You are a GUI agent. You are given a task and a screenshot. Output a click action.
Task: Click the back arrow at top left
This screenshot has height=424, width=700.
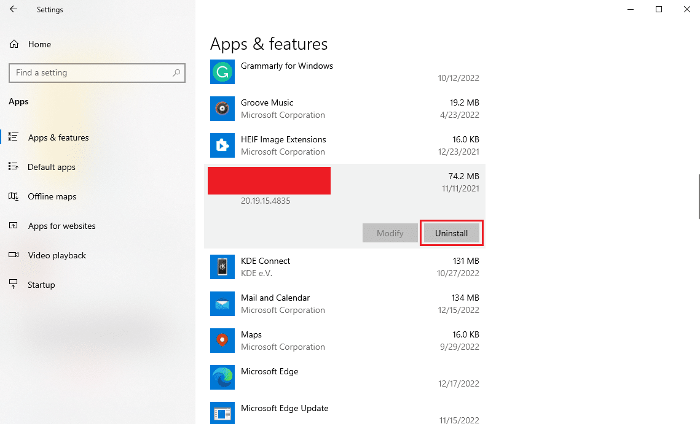point(13,9)
